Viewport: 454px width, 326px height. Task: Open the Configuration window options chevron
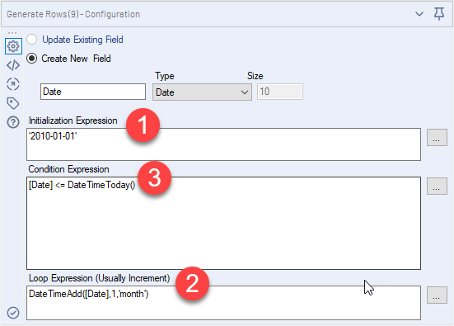pos(419,14)
